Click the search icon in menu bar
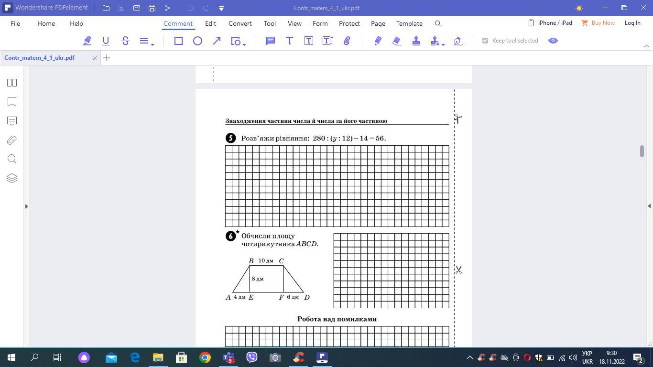 [438, 23]
